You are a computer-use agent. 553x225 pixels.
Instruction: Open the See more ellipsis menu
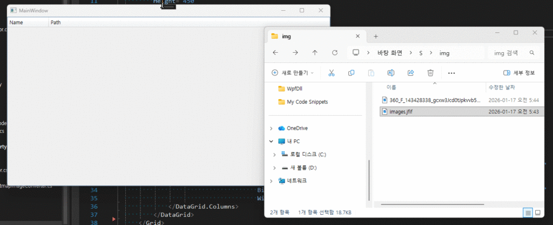451,73
